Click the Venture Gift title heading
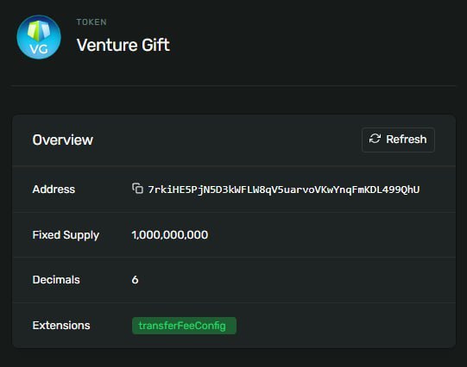467x367 pixels. point(123,45)
